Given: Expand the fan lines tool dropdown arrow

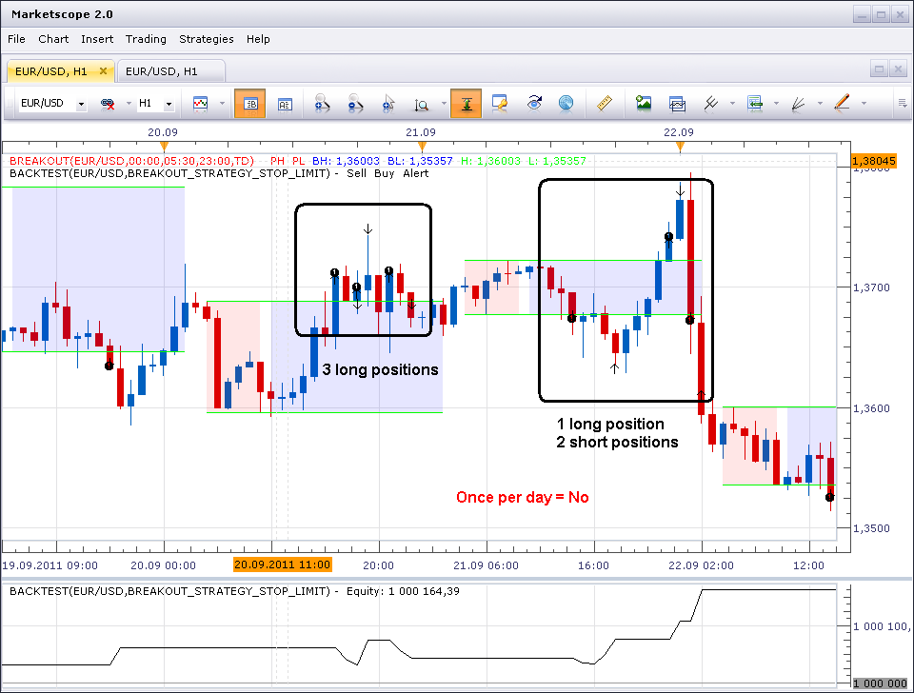Looking at the screenshot, I should pos(820,103).
